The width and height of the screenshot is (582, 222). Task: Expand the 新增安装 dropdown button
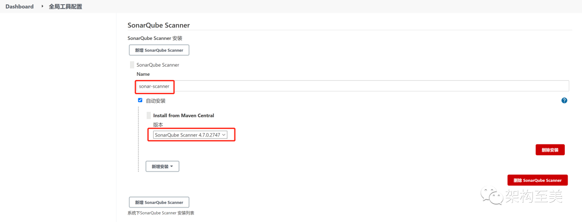163,167
